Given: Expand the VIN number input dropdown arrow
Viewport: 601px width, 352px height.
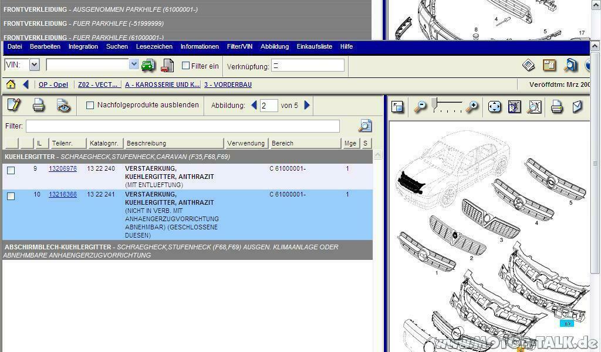Looking at the screenshot, I should pos(134,65).
